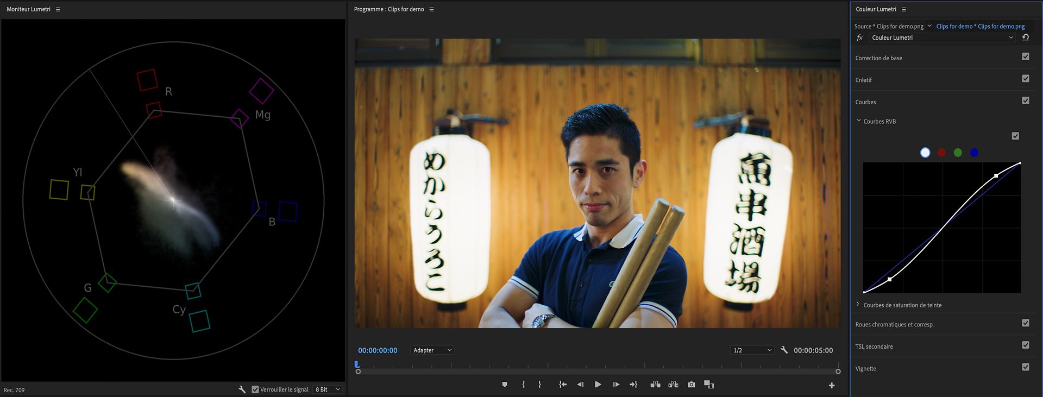Open the Moniteur Lumetri panel menu
Image resolution: width=1043 pixels, height=397 pixels.
tap(58, 9)
